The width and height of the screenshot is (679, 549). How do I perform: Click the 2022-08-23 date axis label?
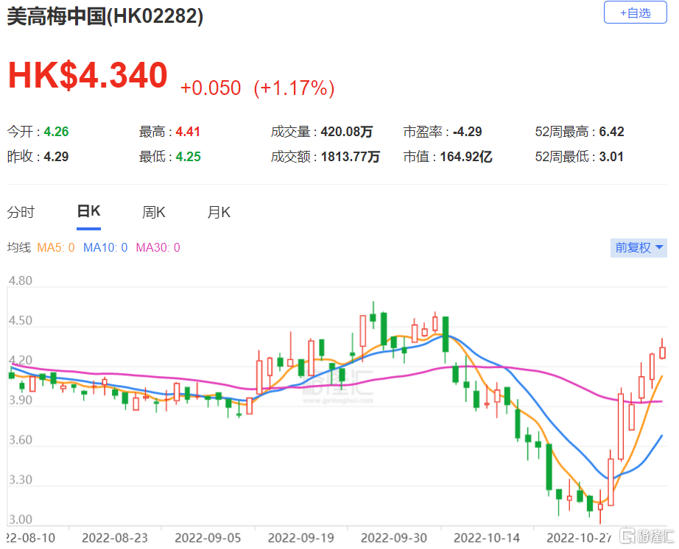point(115,538)
